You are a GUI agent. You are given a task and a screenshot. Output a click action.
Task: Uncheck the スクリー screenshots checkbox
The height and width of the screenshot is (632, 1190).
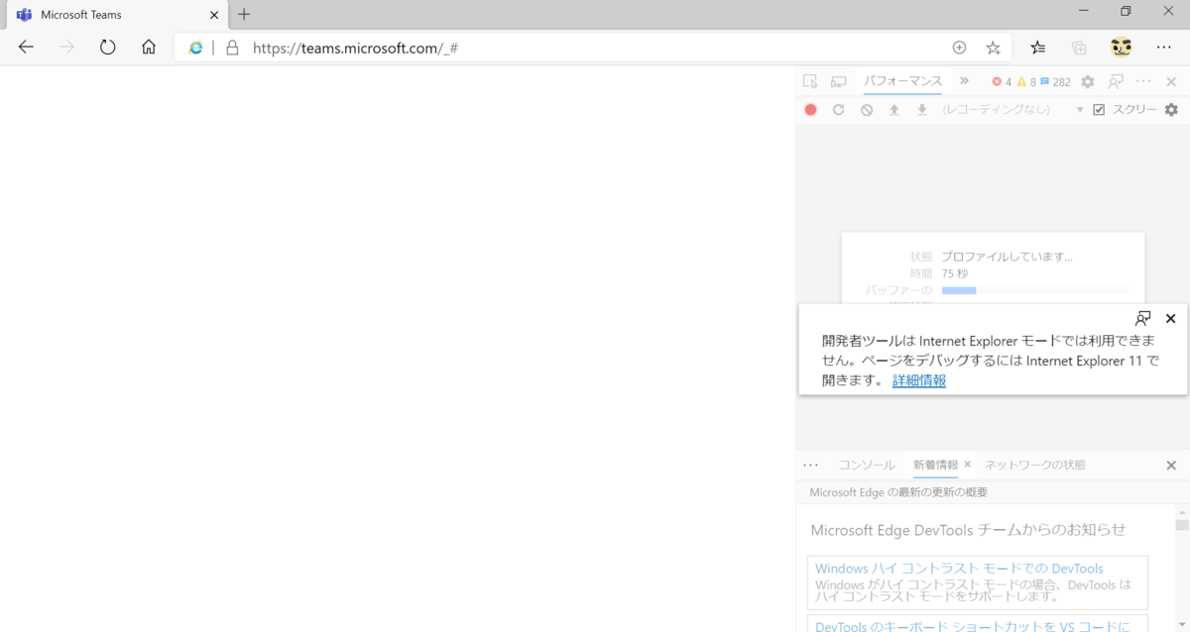1099,110
